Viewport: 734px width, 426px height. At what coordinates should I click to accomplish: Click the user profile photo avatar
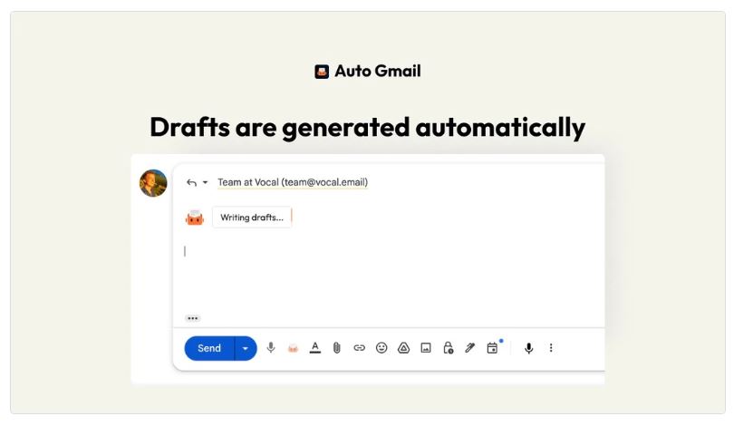153,183
